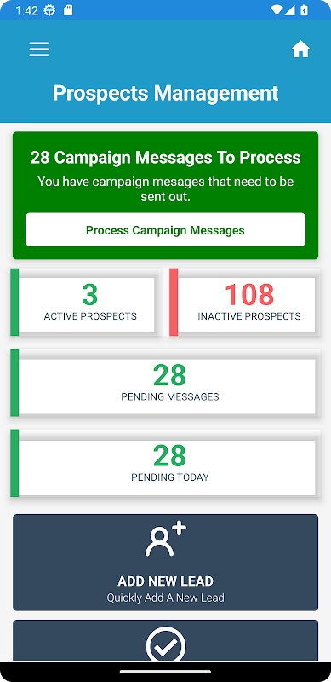Tap the Wi-Fi signal icon
Viewport: 331px width, 682px height.
[276, 10]
